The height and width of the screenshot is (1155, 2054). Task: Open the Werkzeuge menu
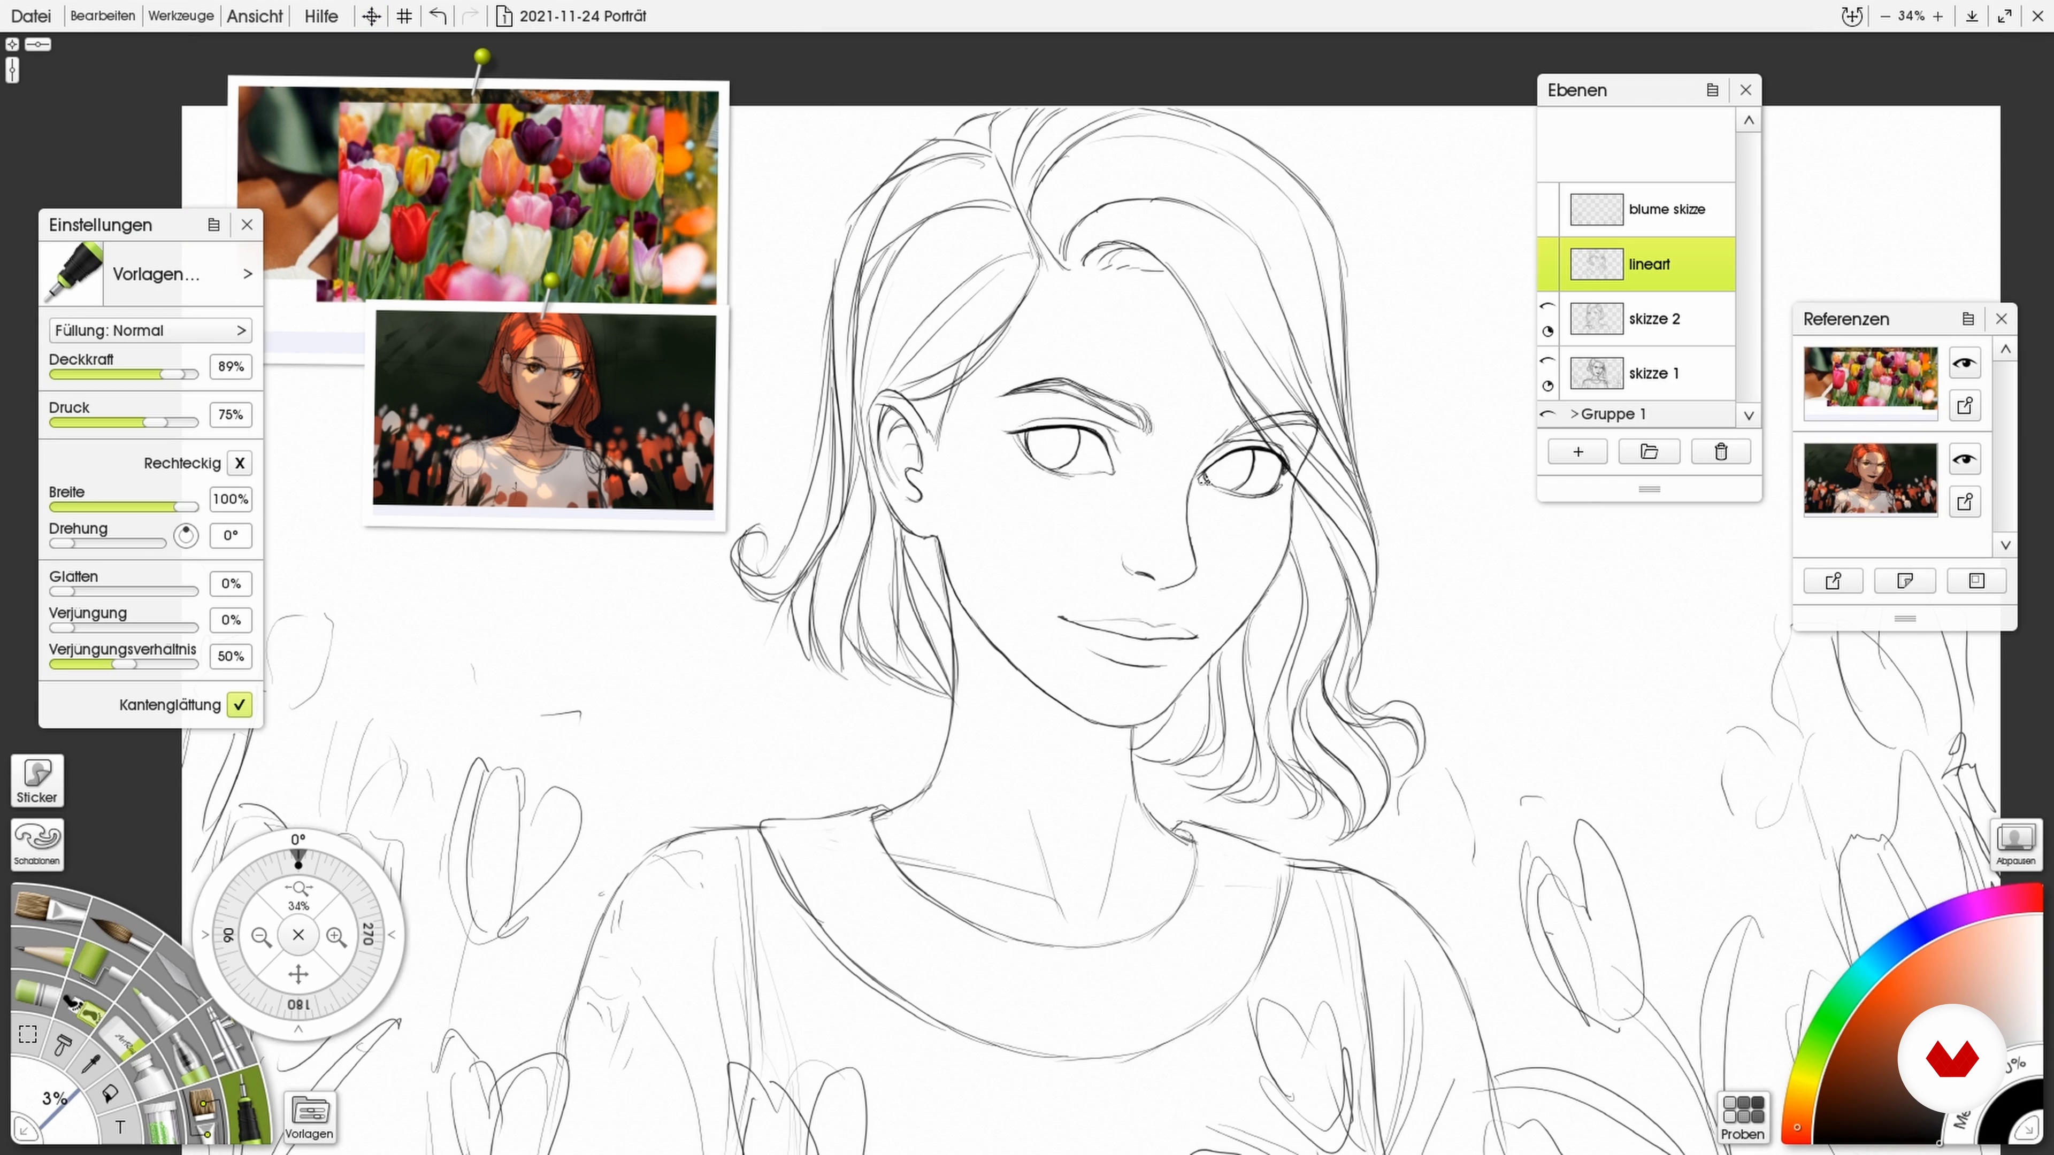click(181, 16)
